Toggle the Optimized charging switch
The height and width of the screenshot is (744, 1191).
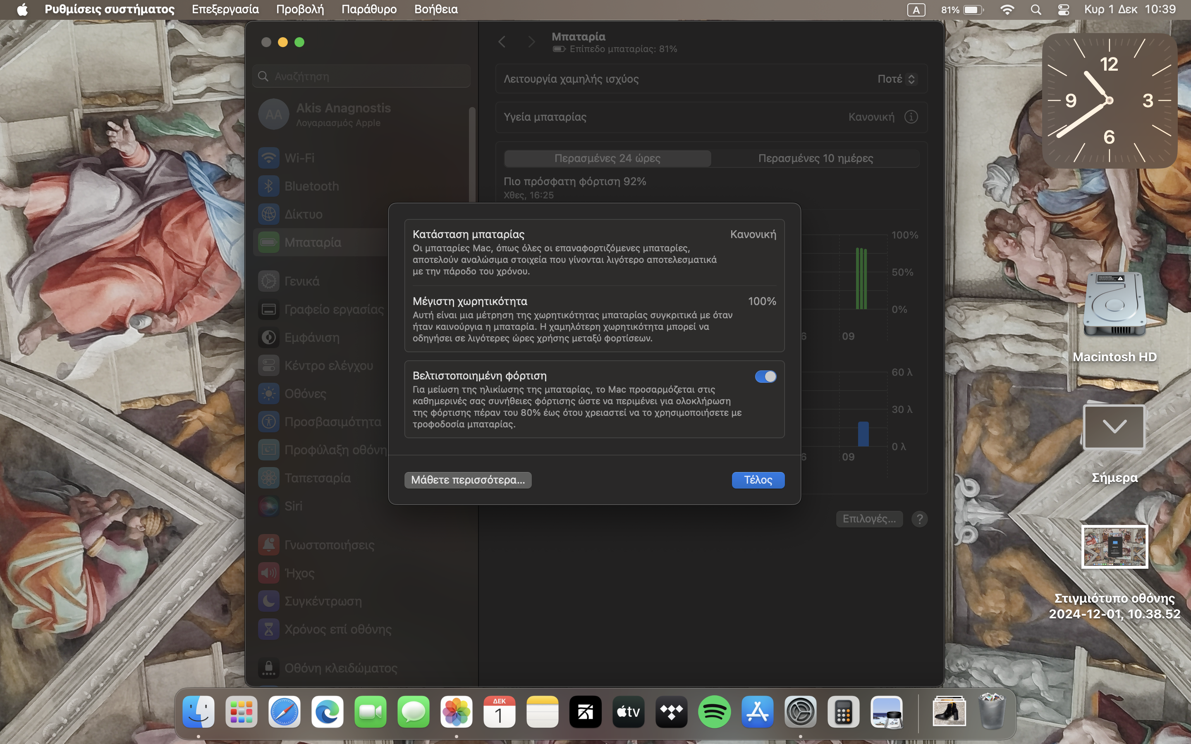[765, 377]
